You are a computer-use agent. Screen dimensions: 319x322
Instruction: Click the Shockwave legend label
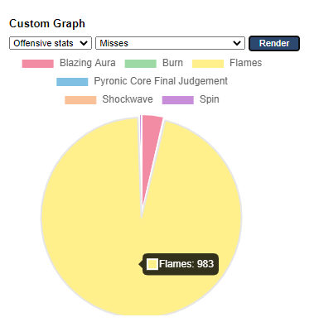pyautogui.click(x=128, y=99)
